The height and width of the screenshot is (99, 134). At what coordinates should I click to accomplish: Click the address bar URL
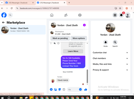(x=39, y=8)
